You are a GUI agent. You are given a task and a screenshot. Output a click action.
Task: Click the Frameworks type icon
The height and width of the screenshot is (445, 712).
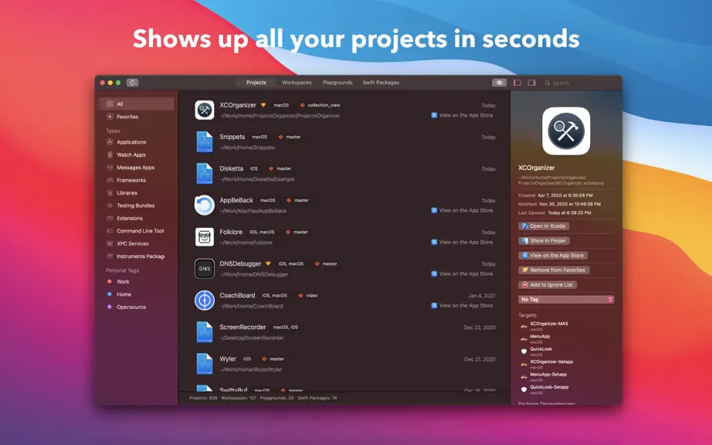click(x=110, y=180)
